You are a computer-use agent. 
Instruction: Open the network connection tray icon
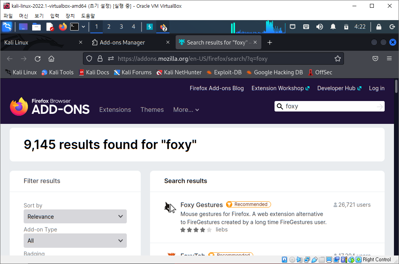click(293, 27)
